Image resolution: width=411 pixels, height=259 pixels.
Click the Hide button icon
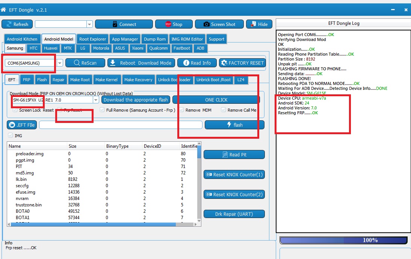click(x=253, y=24)
